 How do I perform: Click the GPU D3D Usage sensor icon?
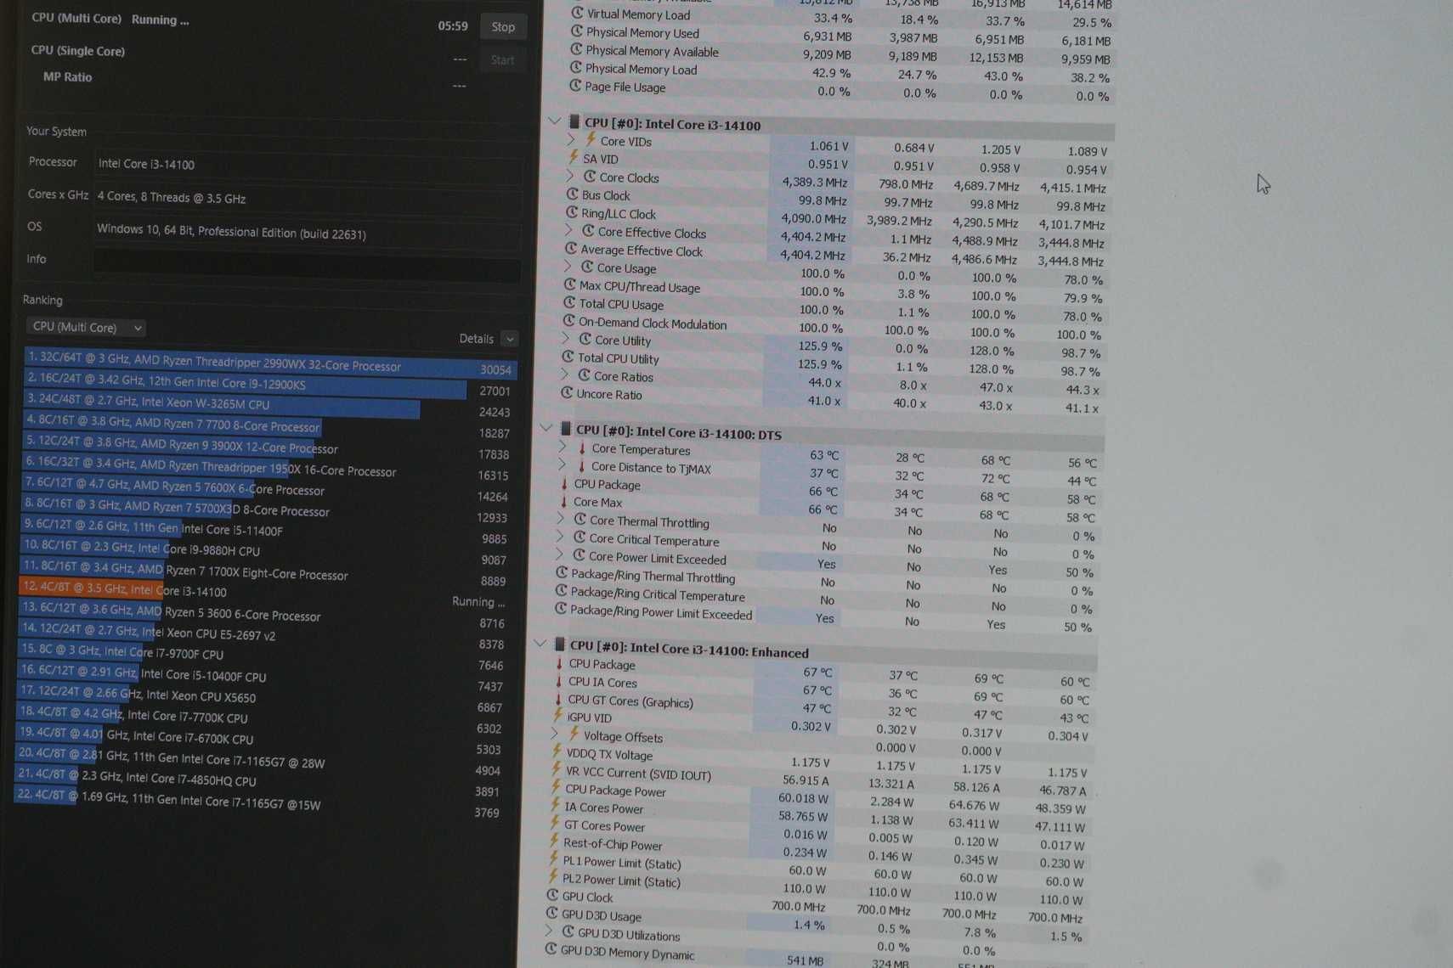tap(552, 914)
